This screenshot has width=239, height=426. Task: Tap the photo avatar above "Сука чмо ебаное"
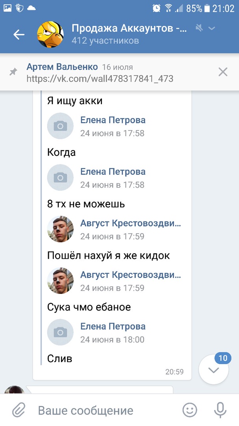click(x=60, y=280)
